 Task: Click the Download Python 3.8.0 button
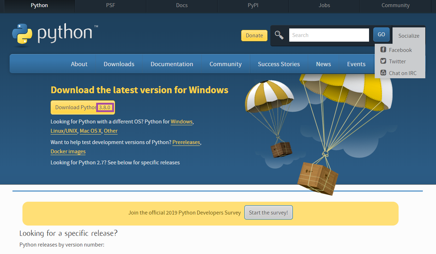click(83, 107)
